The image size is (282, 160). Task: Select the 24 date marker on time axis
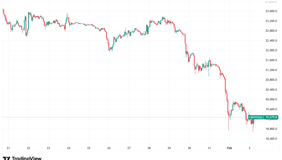coord(69,148)
